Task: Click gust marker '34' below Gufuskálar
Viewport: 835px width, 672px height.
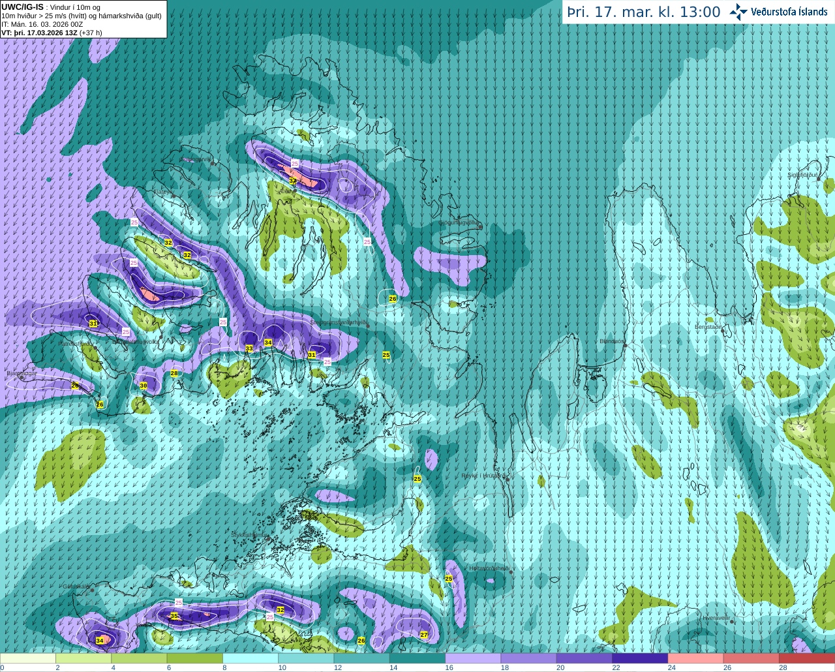Action: [x=100, y=641]
